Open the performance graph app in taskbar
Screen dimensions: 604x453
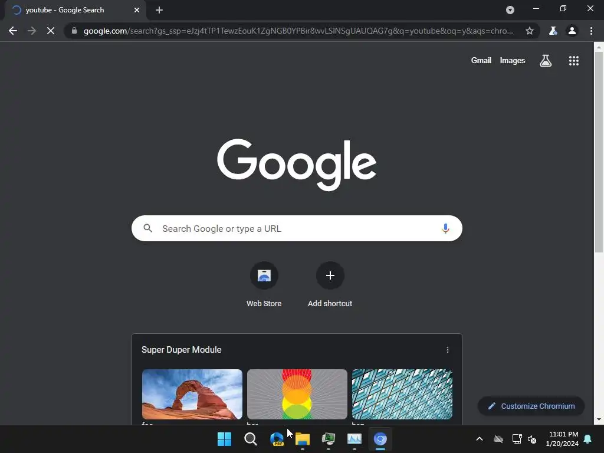[x=354, y=439]
